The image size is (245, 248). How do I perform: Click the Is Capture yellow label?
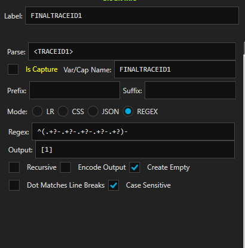42,69
